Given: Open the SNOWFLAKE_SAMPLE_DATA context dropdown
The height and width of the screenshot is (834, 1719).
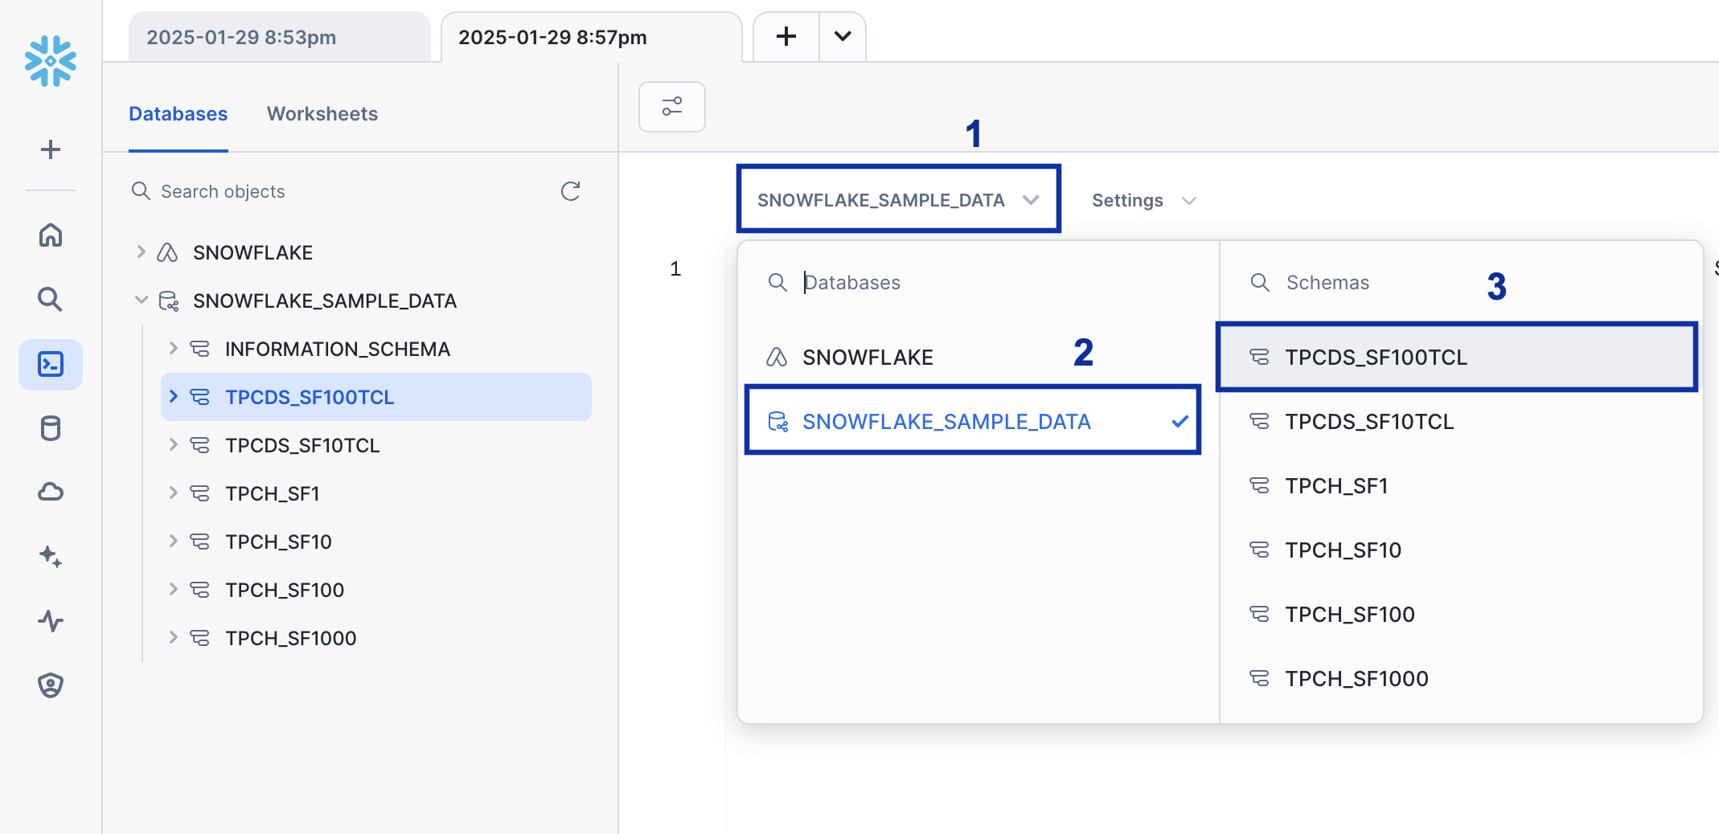Looking at the screenshot, I should [x=899, y=199].
